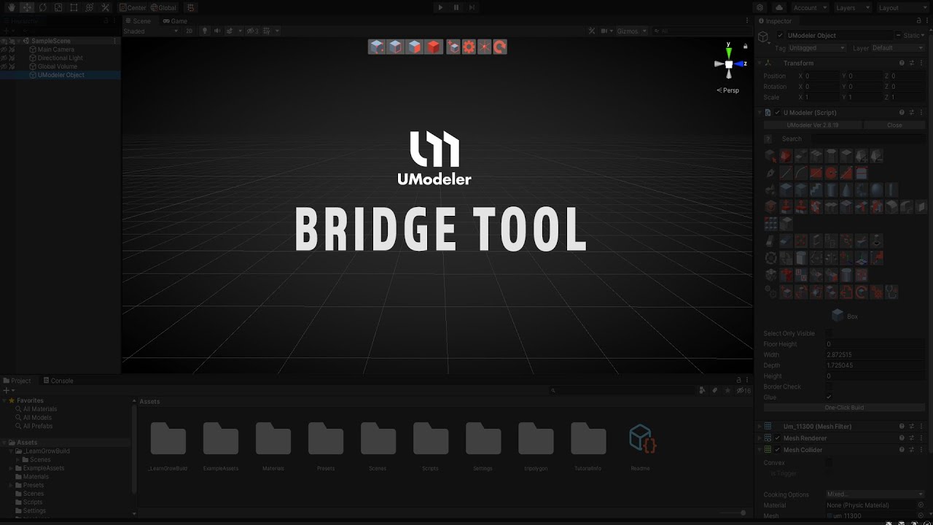Image resolution: width=933 pixels, height=525 pixels.
Task: Click the Play button
Action: (440, 7)
